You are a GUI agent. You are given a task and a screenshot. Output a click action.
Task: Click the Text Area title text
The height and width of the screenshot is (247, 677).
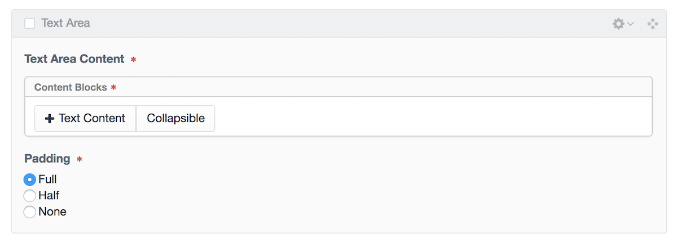(65, 23)
